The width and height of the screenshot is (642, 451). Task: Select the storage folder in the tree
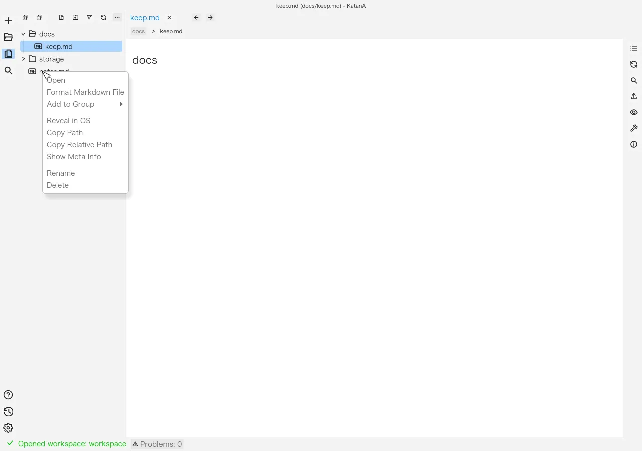71,59
